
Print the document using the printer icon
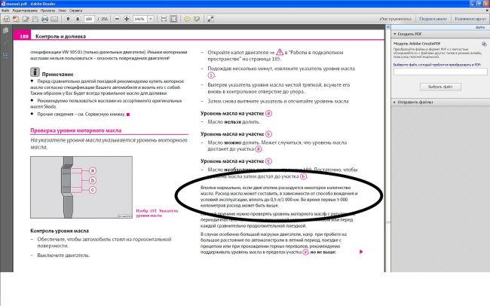click(x=44, y=19)
